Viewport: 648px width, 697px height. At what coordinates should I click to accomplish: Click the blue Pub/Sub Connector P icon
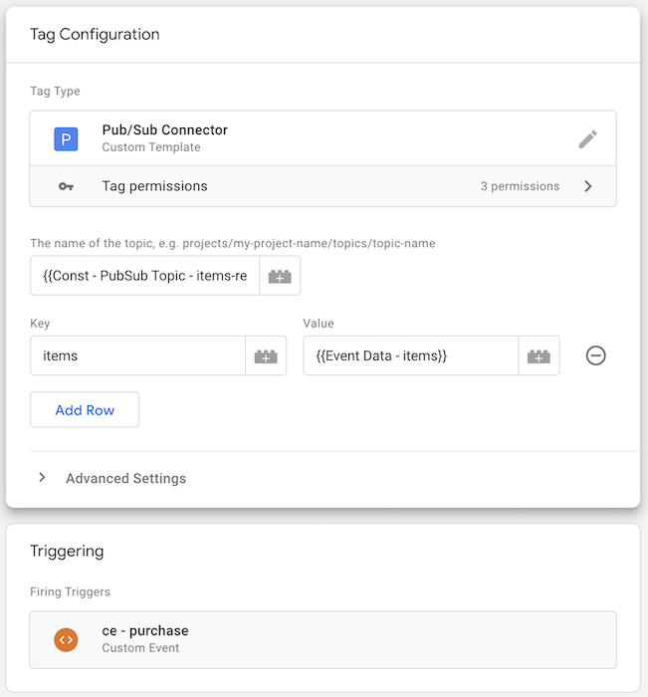[x=66, y=139]
